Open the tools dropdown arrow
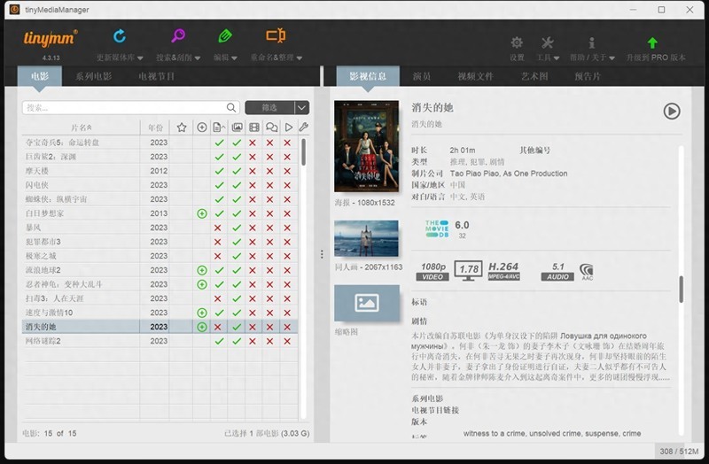709x464 pixels. point(557,58)
